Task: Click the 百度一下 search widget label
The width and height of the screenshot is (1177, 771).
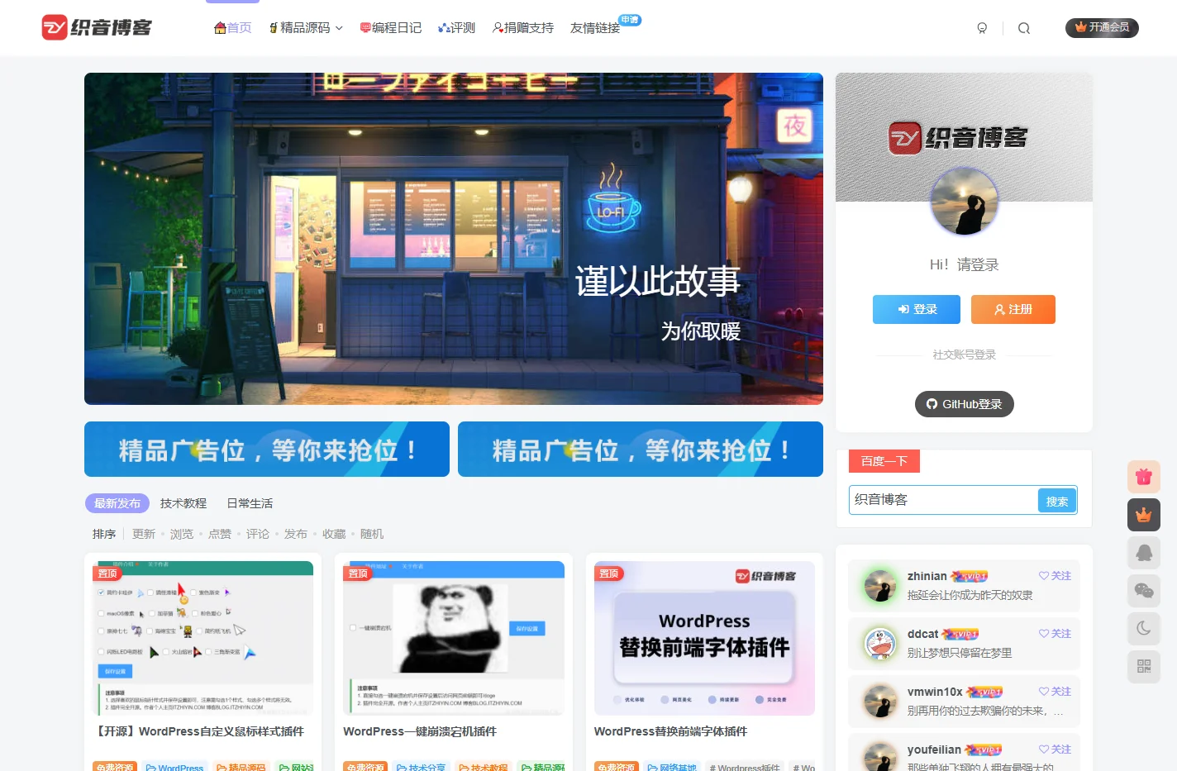Action: (884, 461)
